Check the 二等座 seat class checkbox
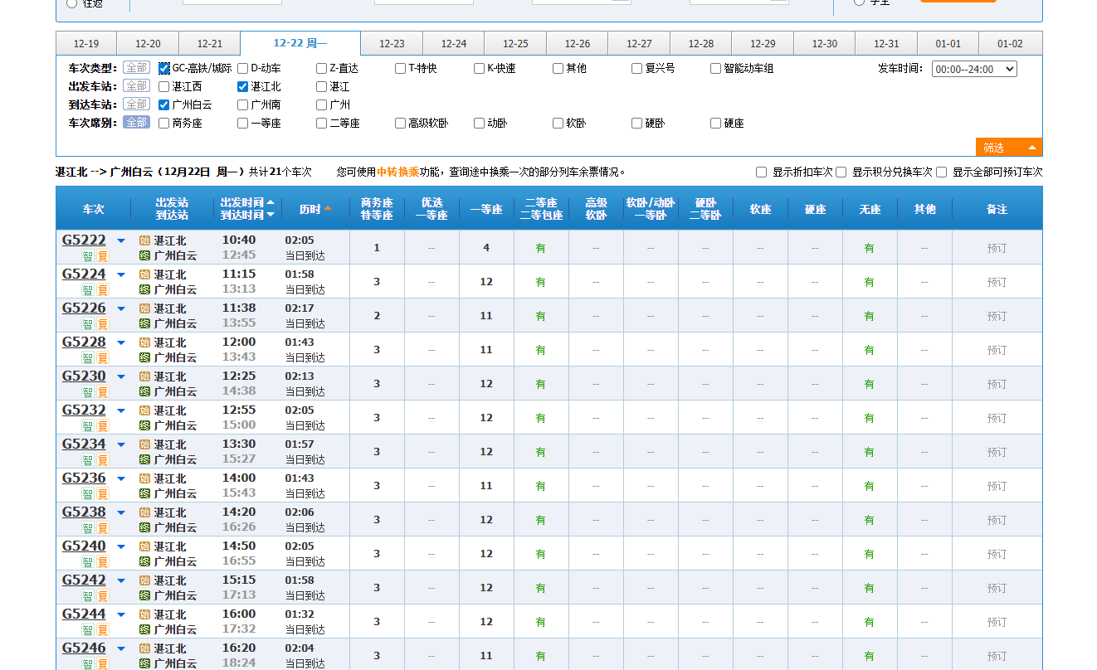Viewport: 1097px width, 670px height. point(322,124)
